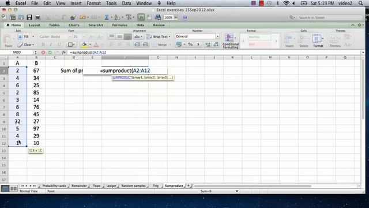Click the purple Help question-mark icon

(x=185, y=17)
